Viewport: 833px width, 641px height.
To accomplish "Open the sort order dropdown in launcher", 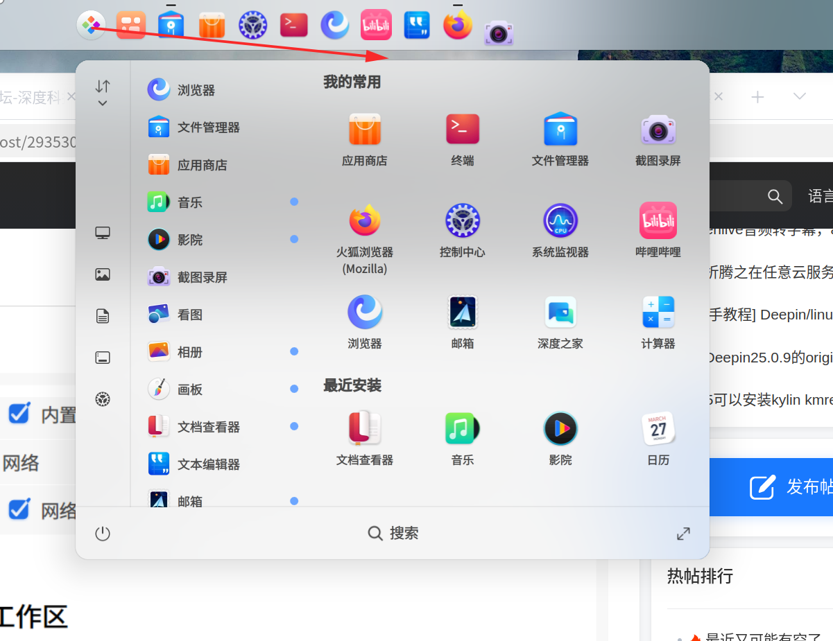I will click(103, 93).
